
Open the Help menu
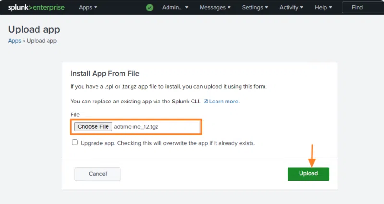324,8
